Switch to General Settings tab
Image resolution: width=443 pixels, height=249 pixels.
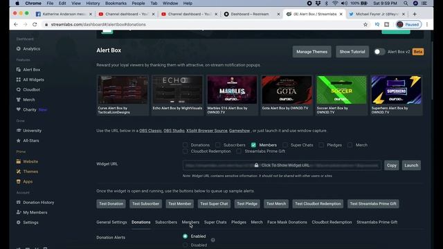[111, 222]
